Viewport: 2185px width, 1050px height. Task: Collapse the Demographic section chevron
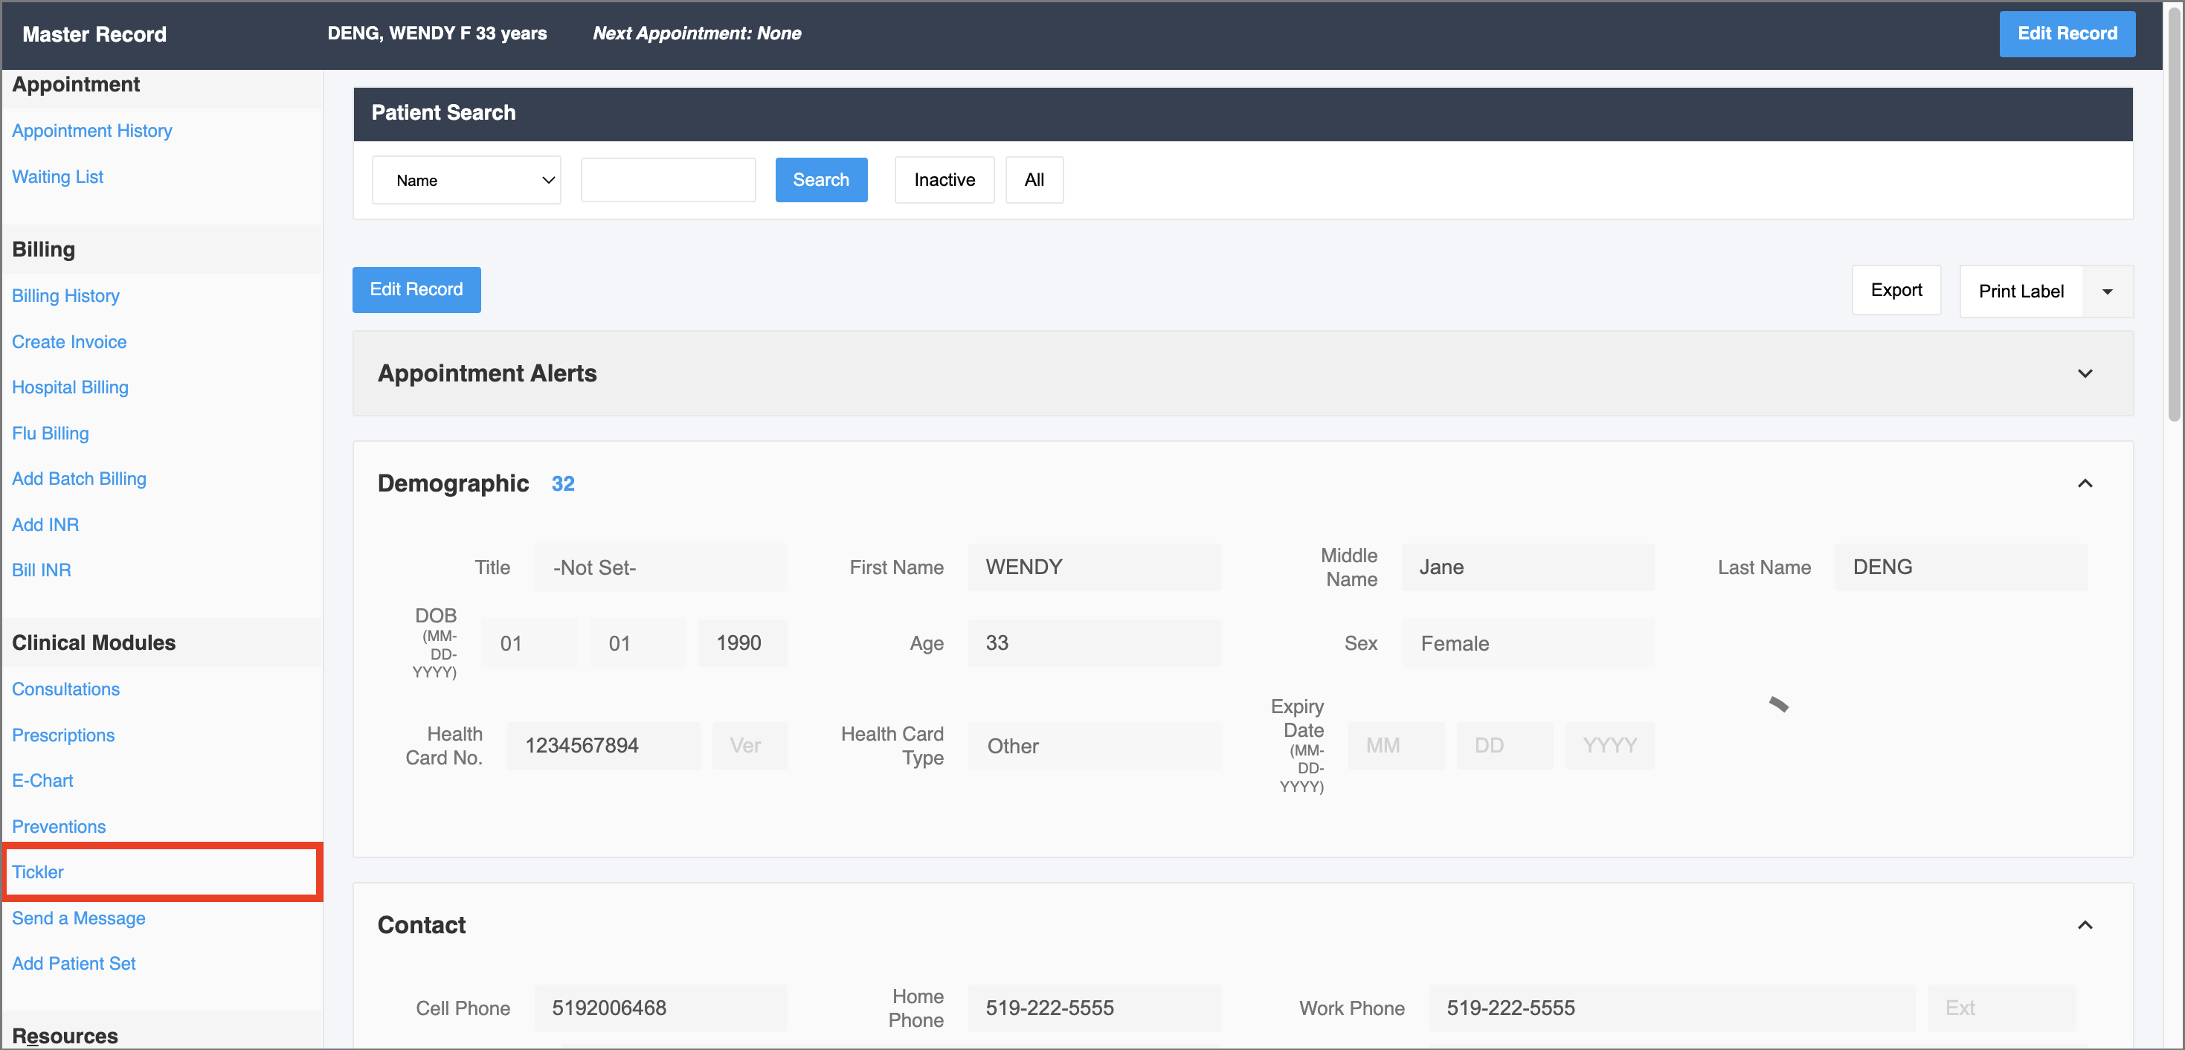(2084, 483)
